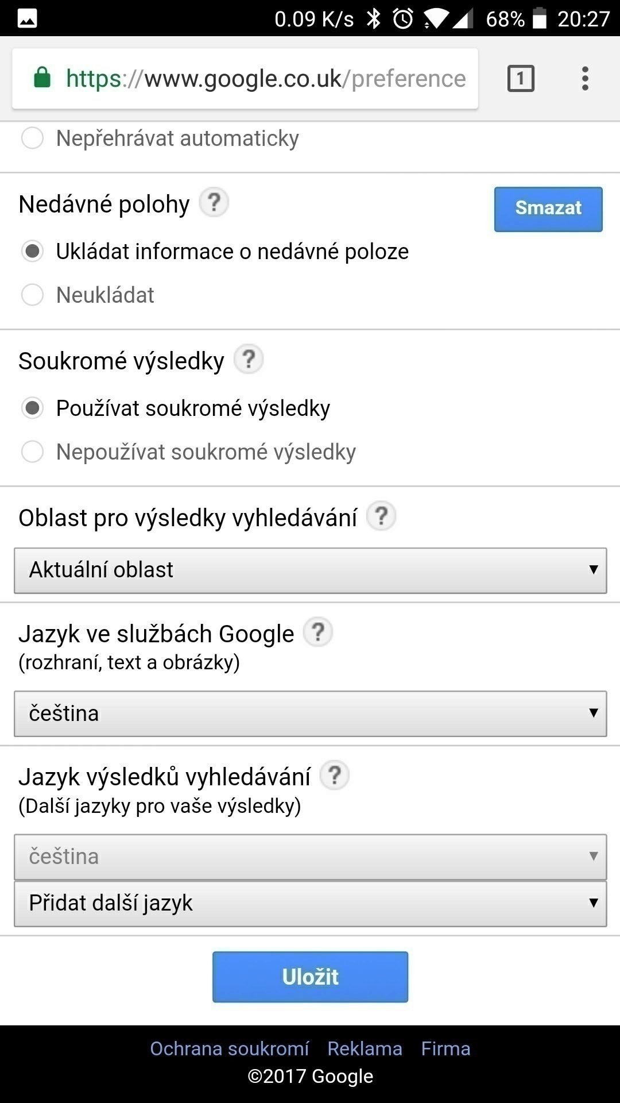Viewport: 620px width, 1103px height.
Task: Open the čeština interface language dropdown
Action: [x=310, y=714]
